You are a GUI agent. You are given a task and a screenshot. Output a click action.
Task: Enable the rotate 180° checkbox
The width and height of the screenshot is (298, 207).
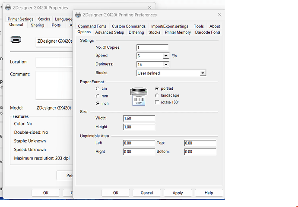click(x=157, y=102)
